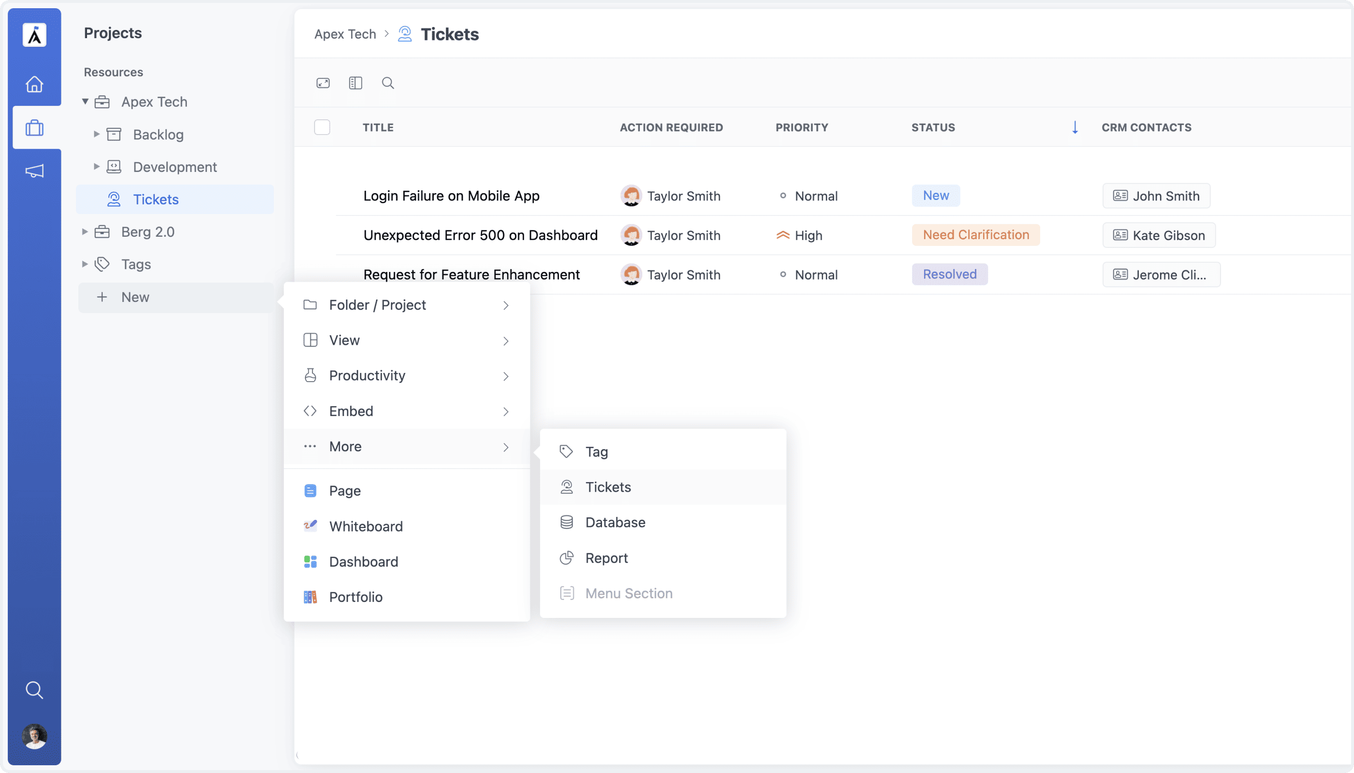Create a new Portfolio

(x=407, y=597)
